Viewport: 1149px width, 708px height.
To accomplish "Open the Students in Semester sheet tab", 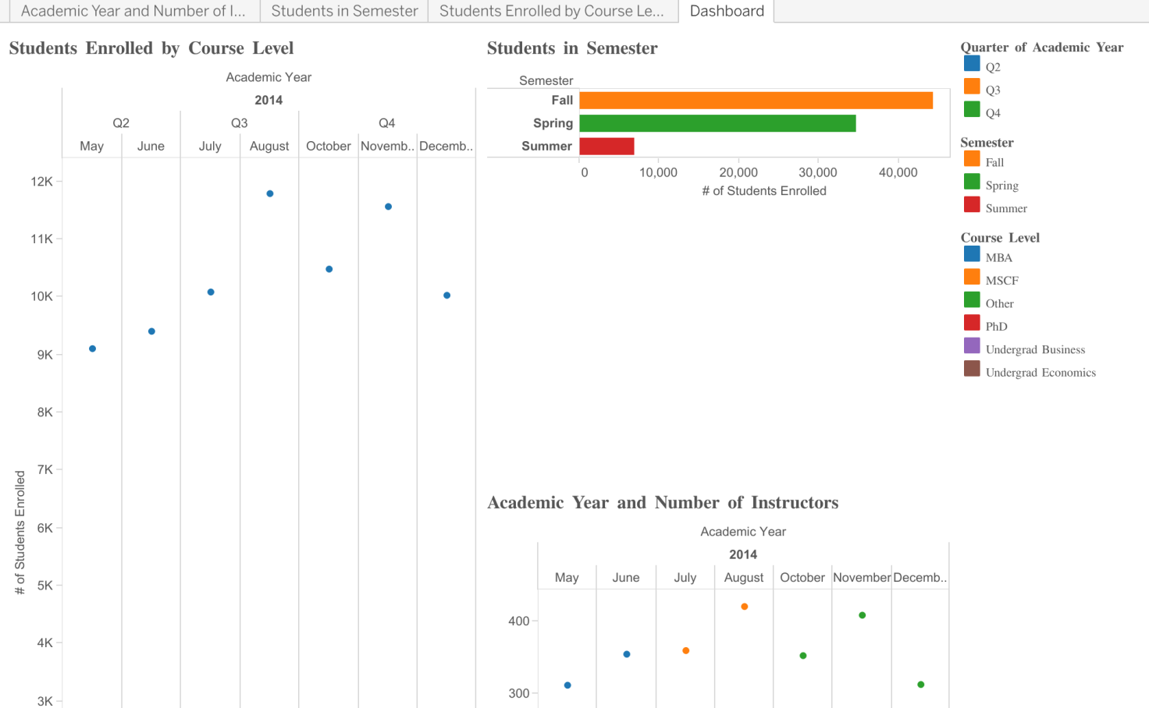I will coord(343,11).
